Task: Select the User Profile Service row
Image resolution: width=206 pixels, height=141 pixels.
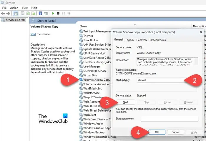Action: (95, 71)
